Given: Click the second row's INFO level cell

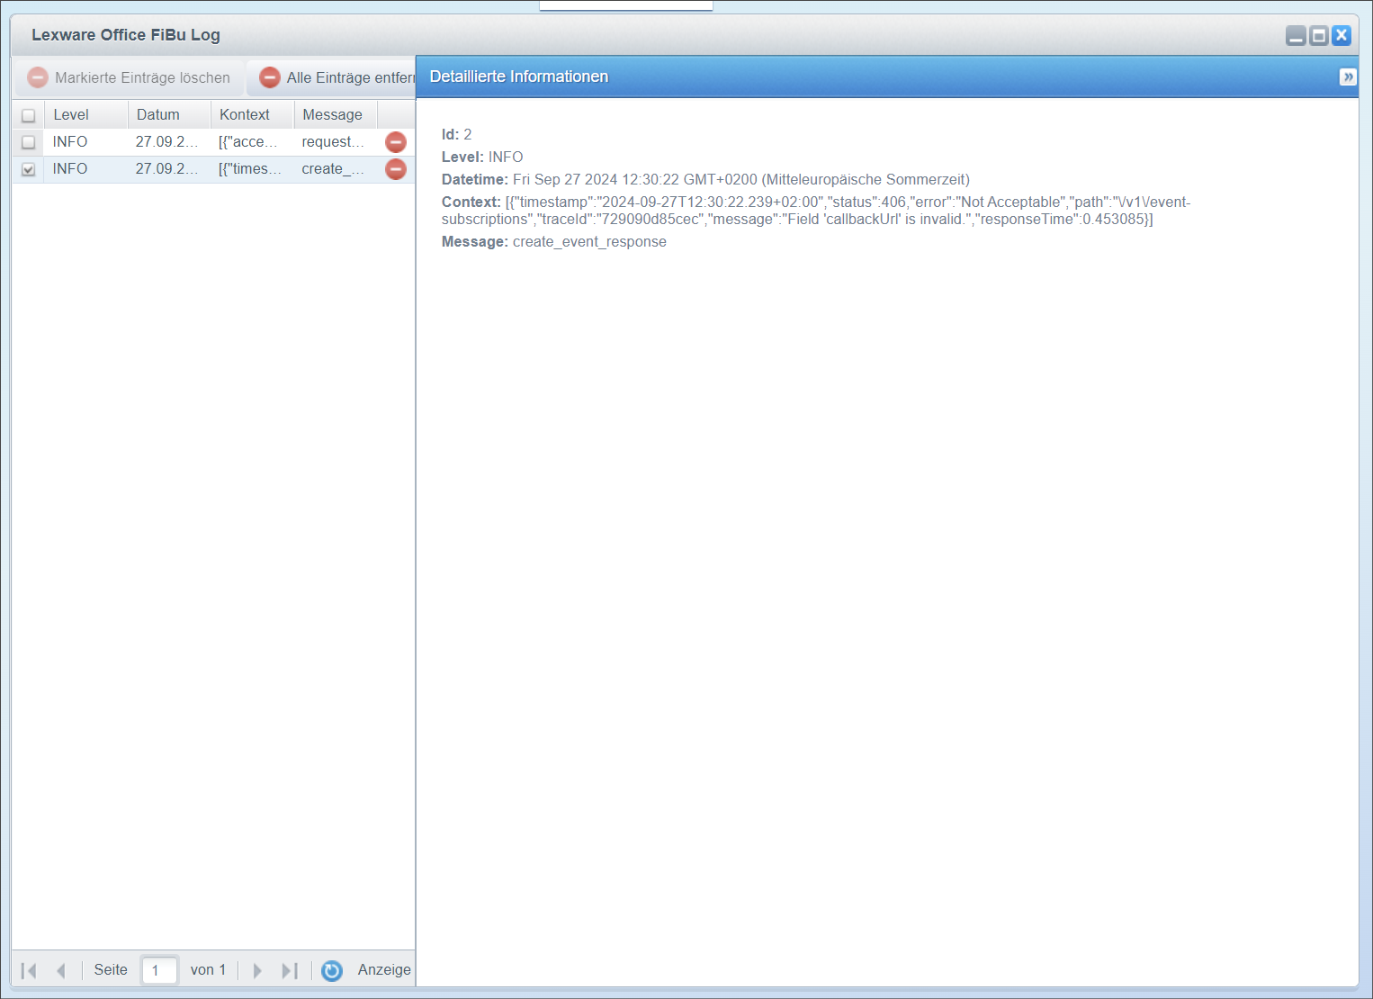Looking at the screenshot, I should point(85,169).
